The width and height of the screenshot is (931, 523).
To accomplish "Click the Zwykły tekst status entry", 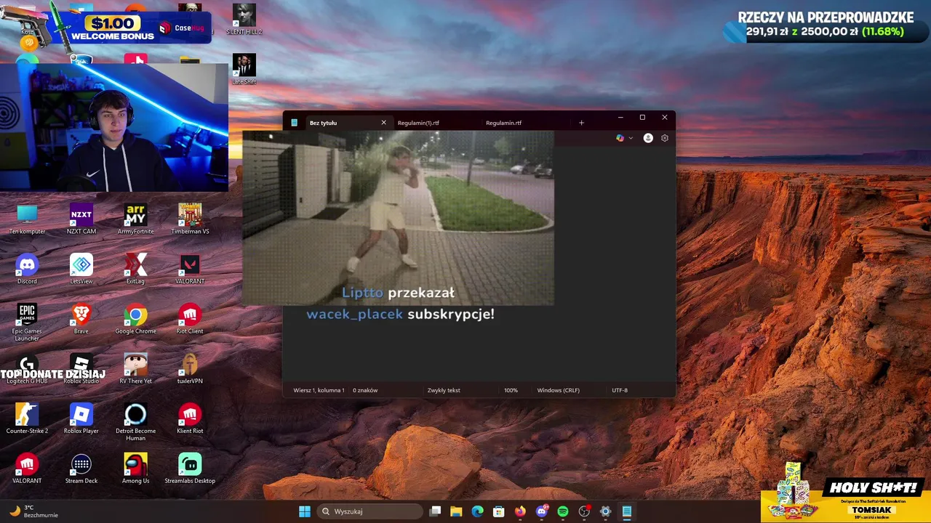I will [444, 390].
